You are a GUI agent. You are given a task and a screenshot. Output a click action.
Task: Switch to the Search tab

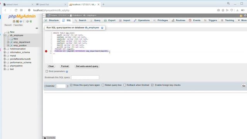(81, 20)
